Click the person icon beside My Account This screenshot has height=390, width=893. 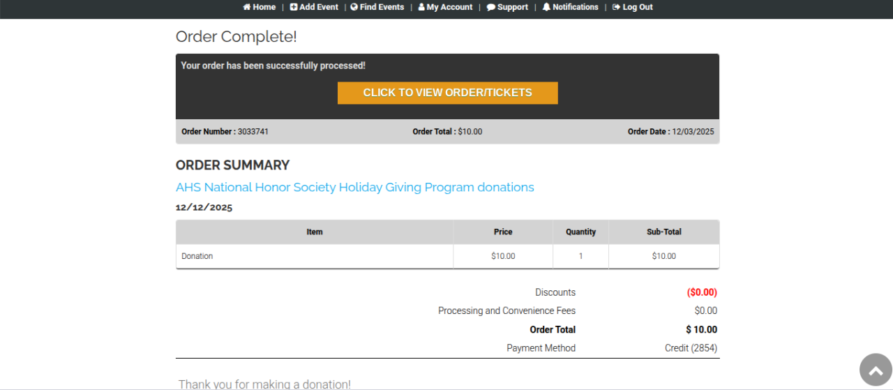[421, 7]
